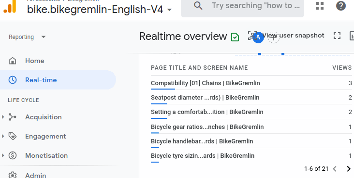Expand the Monetisation section arrow

3,155
